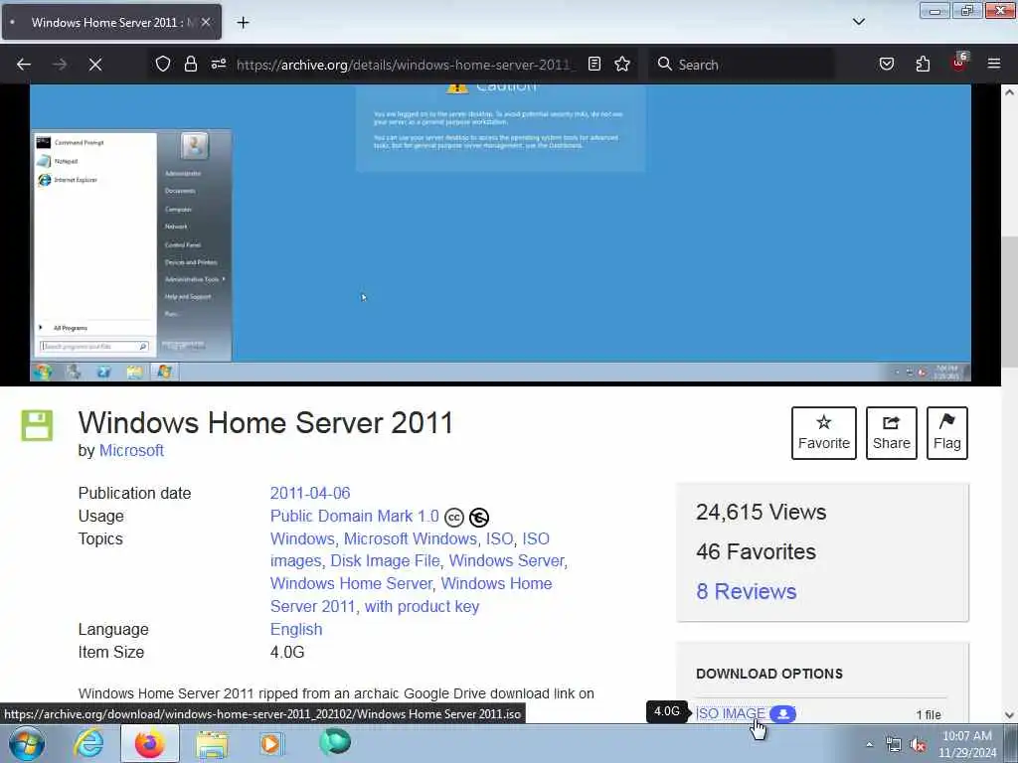Open the 'with product key' topic link
The height and width of the screenshot is (763, 1018).
coord(422,607)
